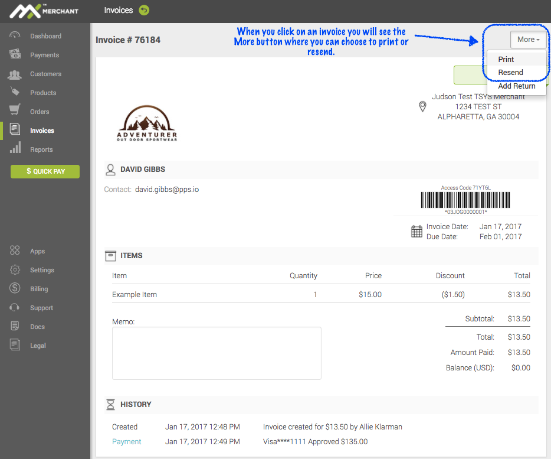Click the Apps grid icon
551x459 pixels.
15,251
